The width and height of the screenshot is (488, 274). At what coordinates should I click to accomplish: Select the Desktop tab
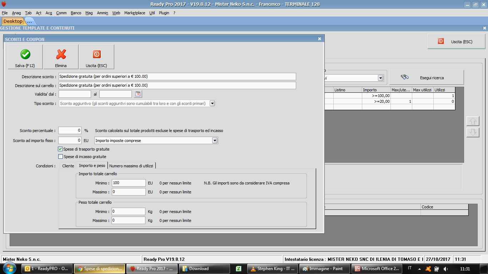tap(13, 21)
